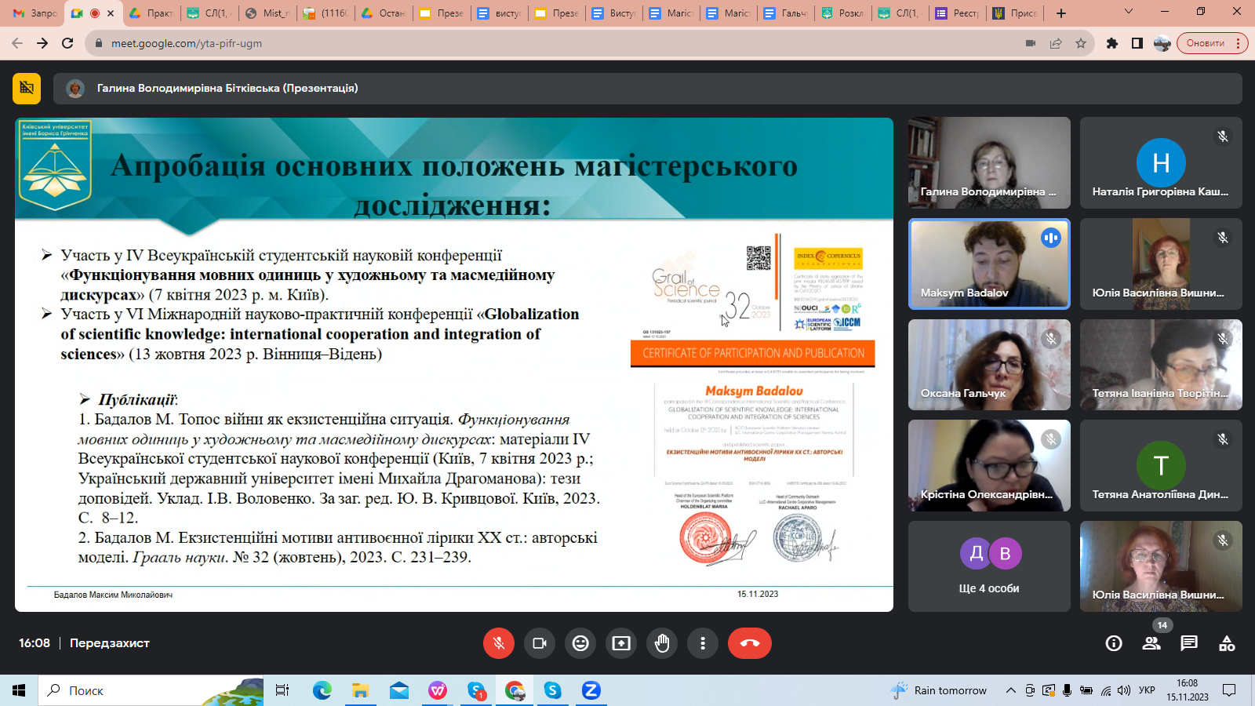The height and width of the screenshot is (706, 1255).
Task: Click the yellow presentation icon at top left
Action: (x=27, y=88)
